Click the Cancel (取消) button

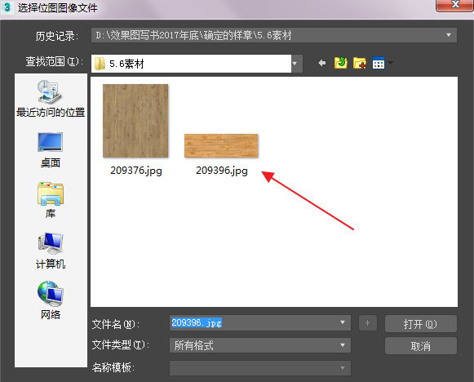420,346
